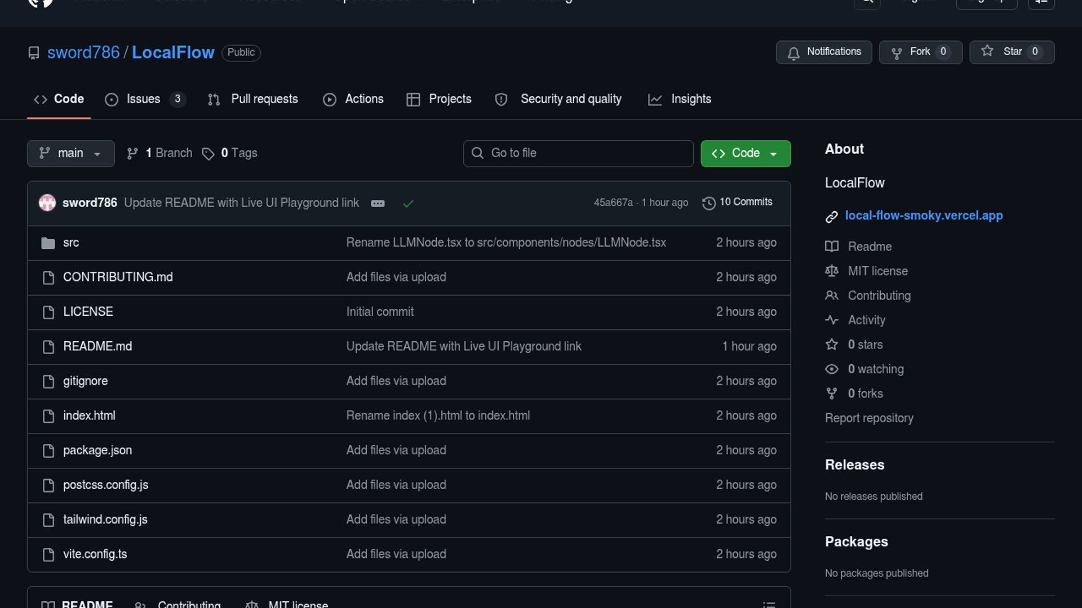Expand the green Code dropdown

point(745,154)
